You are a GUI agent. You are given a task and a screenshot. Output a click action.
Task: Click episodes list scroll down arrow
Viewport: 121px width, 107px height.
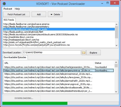pyautogui.click(x=116, y=92)
